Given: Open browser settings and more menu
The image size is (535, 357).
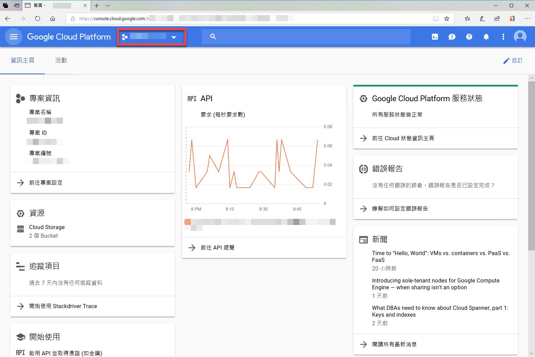Looking at the screenshot, I should coord(527,19).
